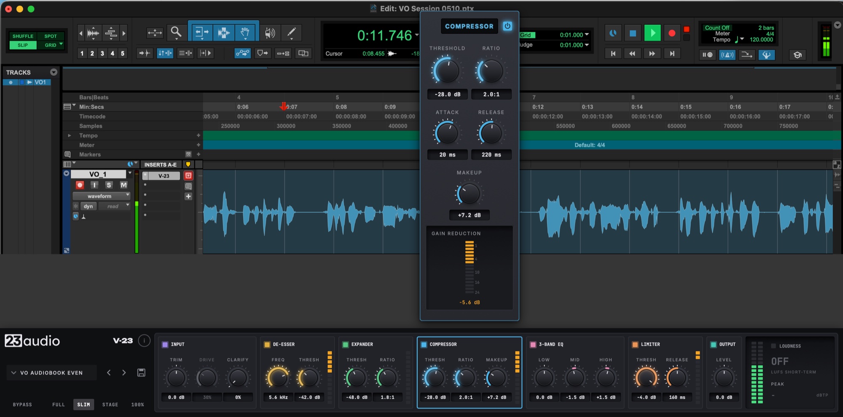
Task: Switch plugin view to SLIM
Action: coord(83,404)
